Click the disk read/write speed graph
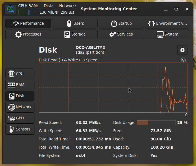This screenshot has width=196, height=166. [113, 88]
